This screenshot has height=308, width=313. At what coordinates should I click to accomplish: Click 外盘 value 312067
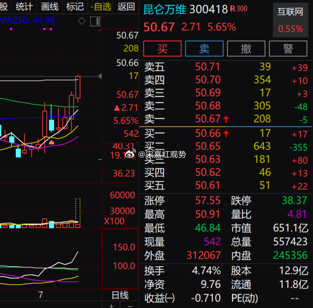(x=204, y=255)
